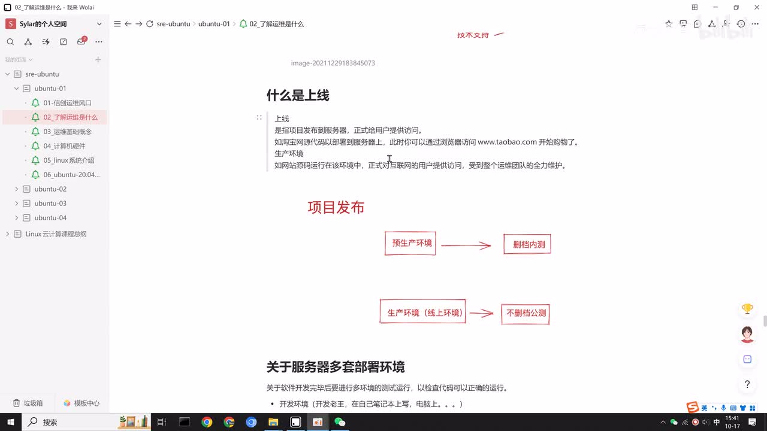
Task: Go forward with the right arrow
Action: click(x=139, y=24)
